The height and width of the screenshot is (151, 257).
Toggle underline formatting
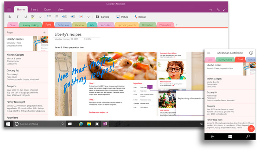[25, 17]
